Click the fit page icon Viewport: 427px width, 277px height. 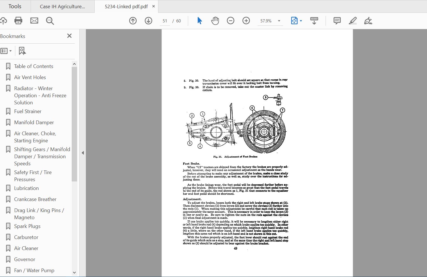pyautogui.click(x=294, y=21)
